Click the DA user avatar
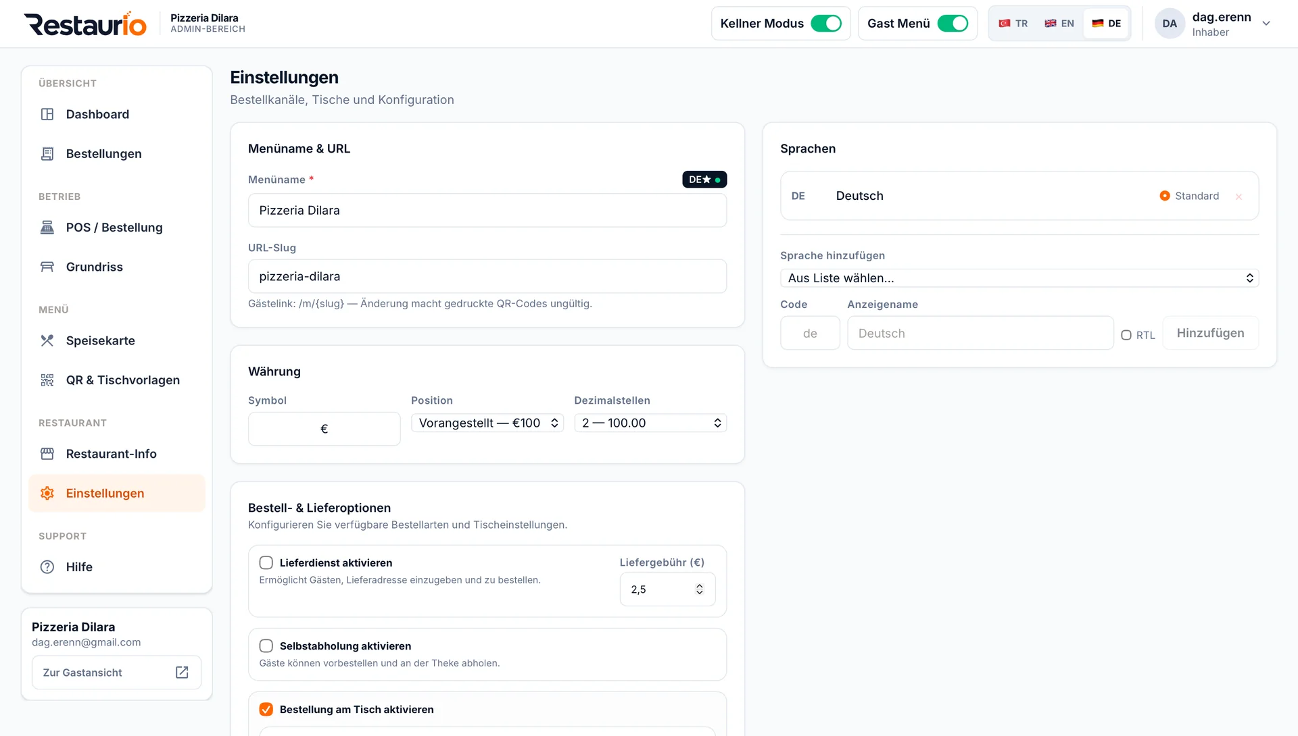 1170,24
